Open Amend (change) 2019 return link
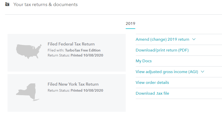 [162, 39]
